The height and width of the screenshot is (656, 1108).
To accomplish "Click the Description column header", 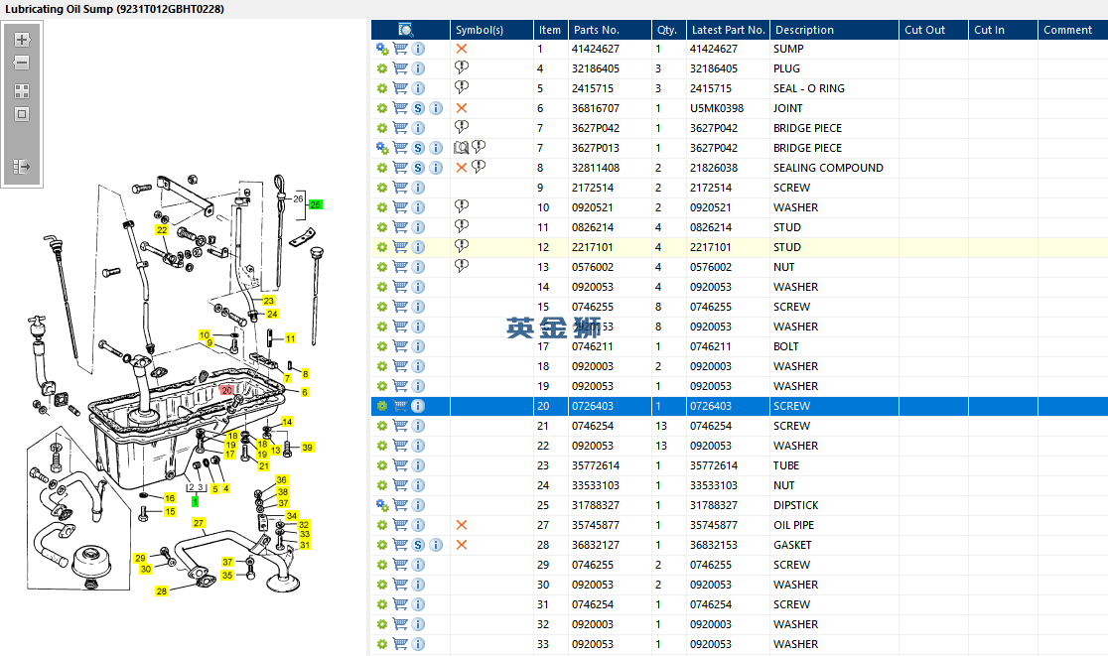I will click(x=804, y=30).
